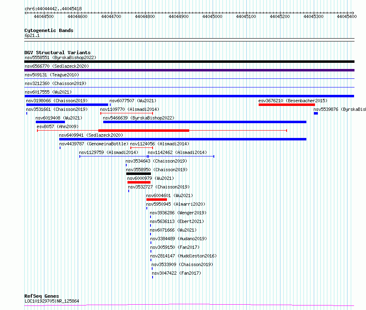Open the nsv6004601 (Wu2021) label

(169, 195)
